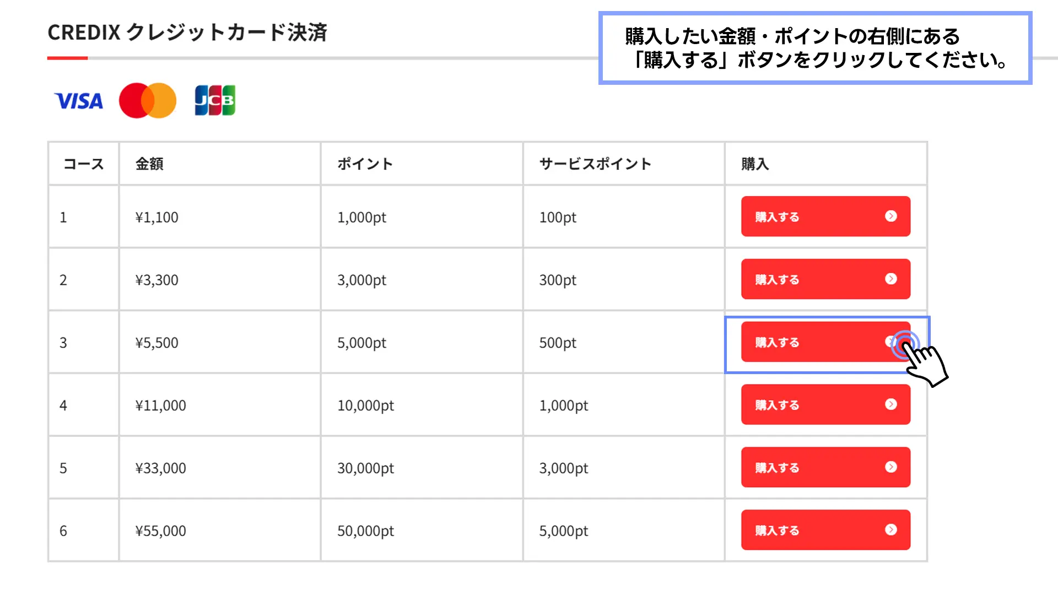1058x595 pixels.
Task: Select the ¥5,500 amount cell
Action: pyautogui.click(x=220, y=343)
